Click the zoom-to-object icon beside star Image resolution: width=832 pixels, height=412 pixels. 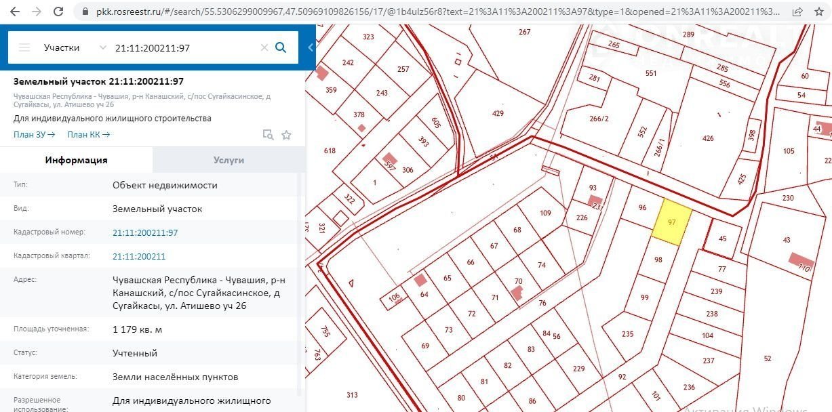(x=268, y=135)
